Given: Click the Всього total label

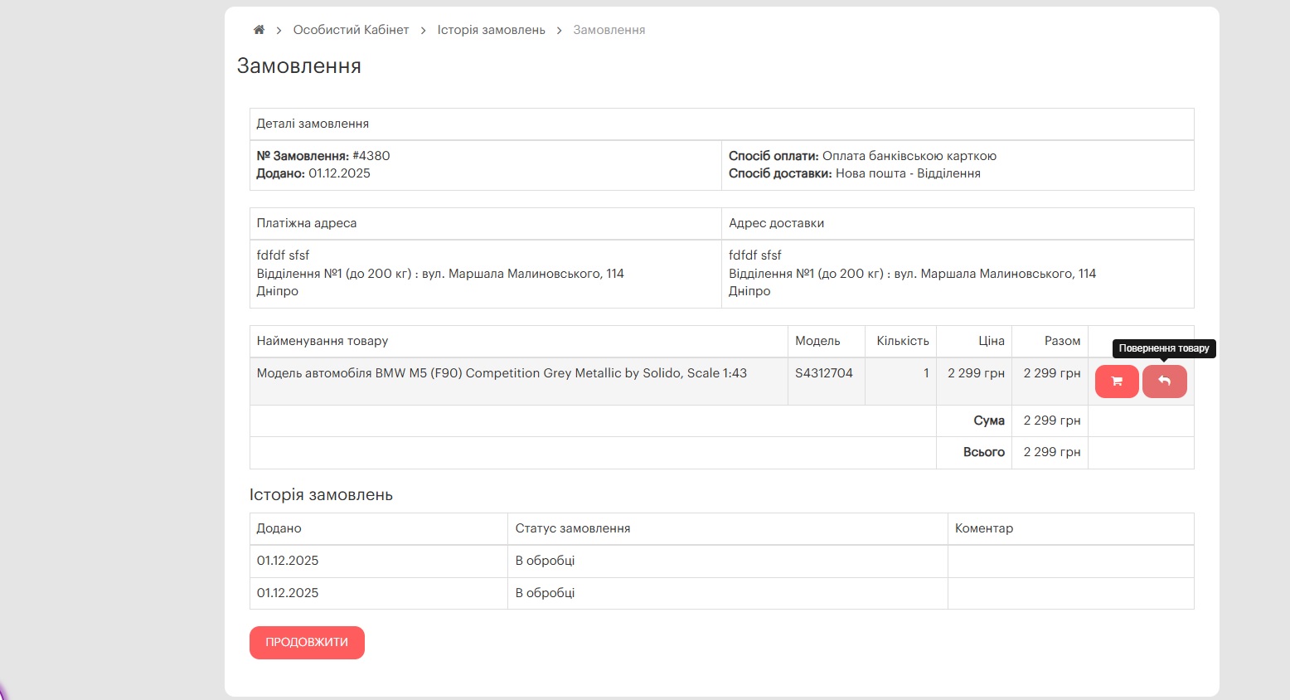Looking at the screenshot, I should 983,452.
